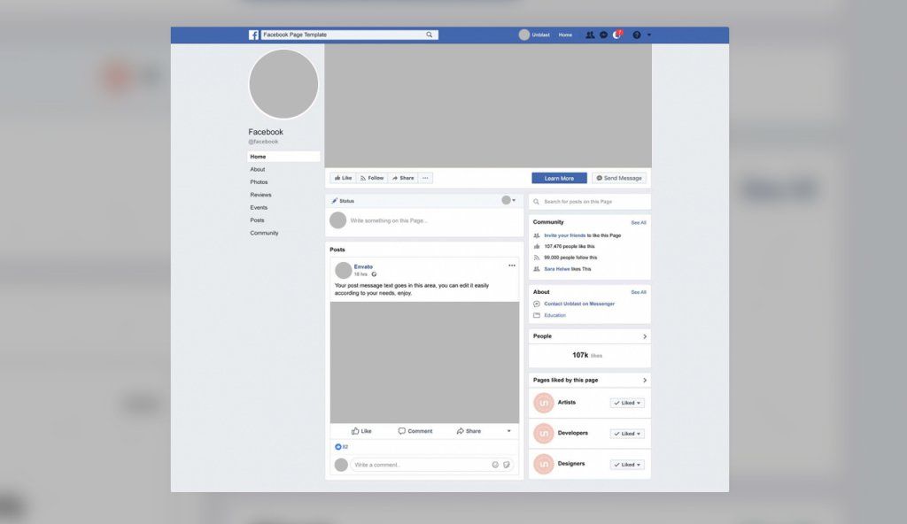Click Contact Unblast on Messenger link
The width and height of the screenshot is (907, 524).
[579, 304]
